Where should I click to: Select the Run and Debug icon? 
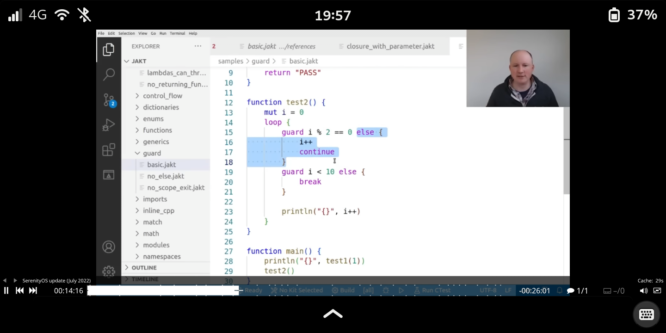tap(109, 124)
